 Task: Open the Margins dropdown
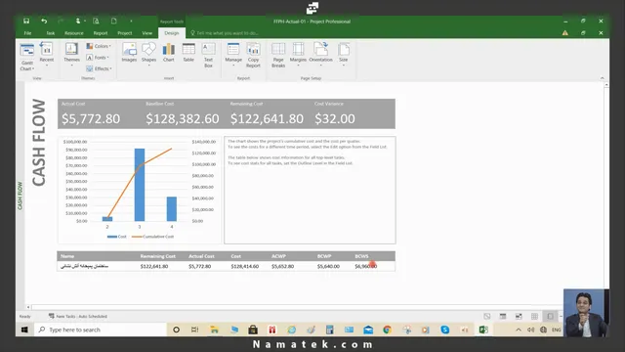point(298,55)
